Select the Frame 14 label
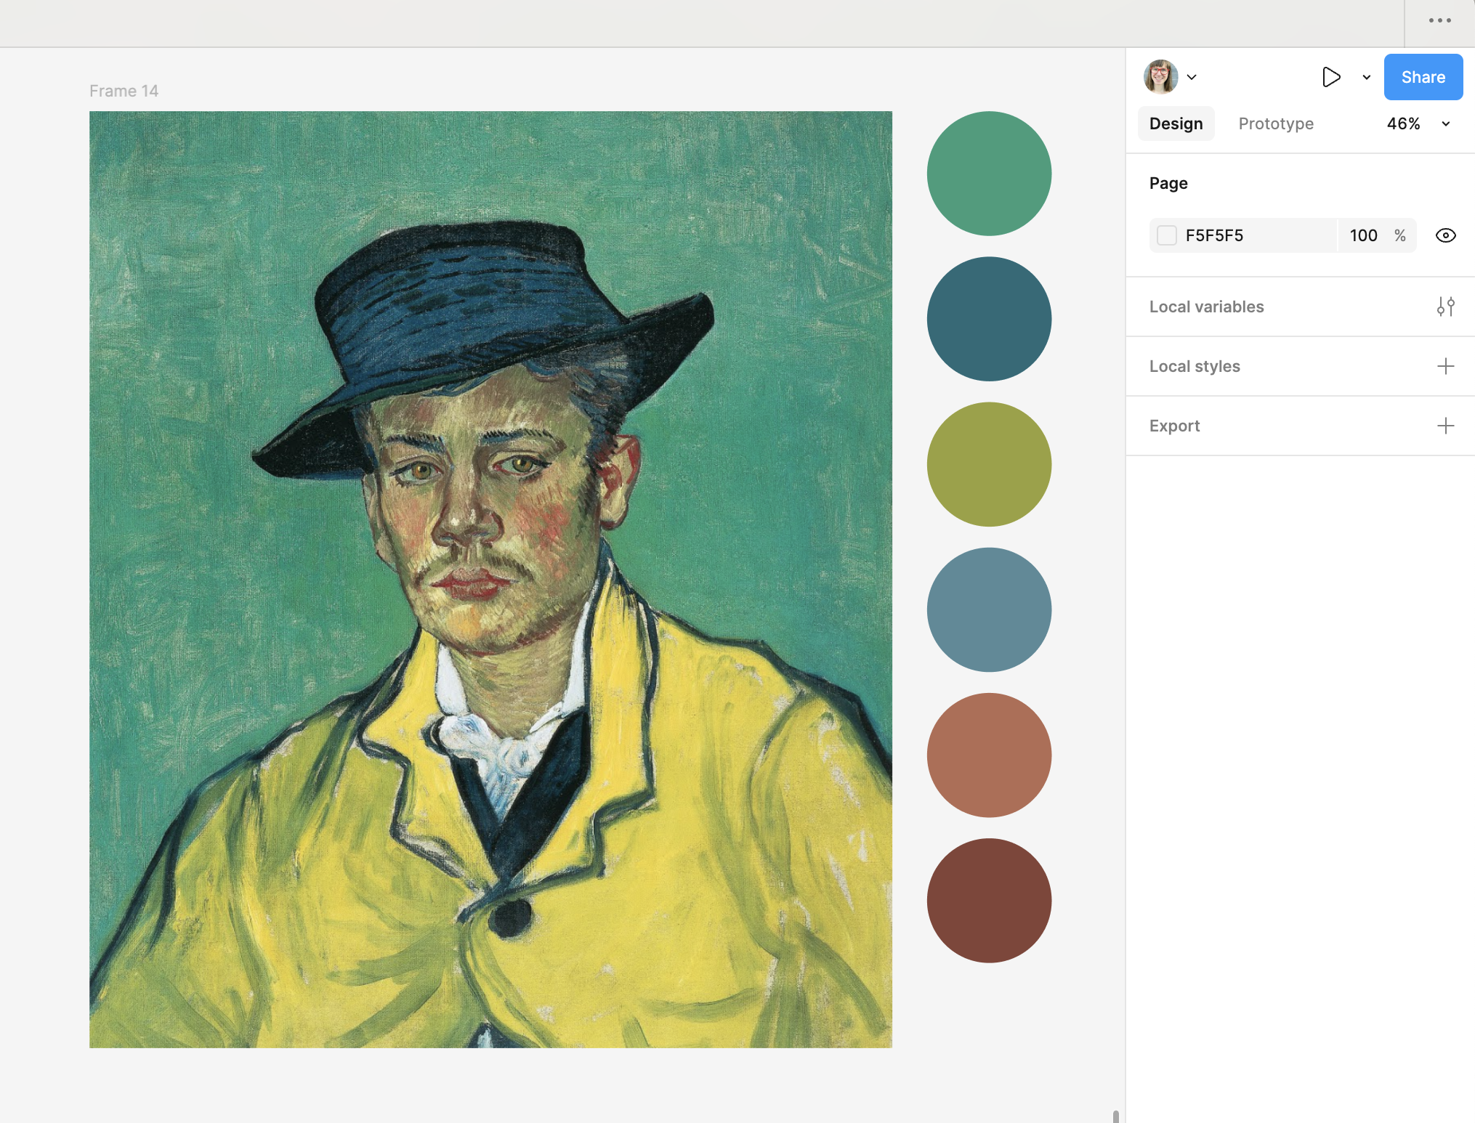The height and width of the screenshot is (1123, 1475). 124,91
